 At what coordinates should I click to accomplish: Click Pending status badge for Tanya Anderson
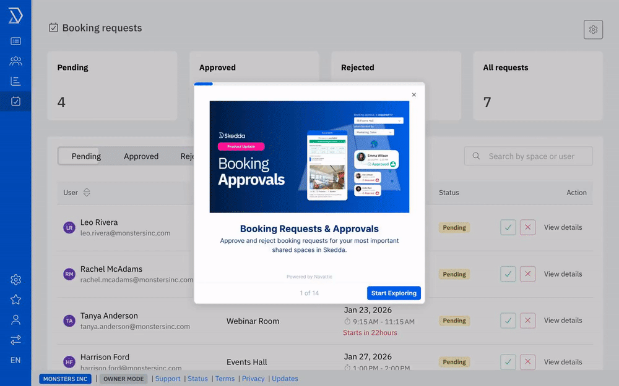[454, 320]
